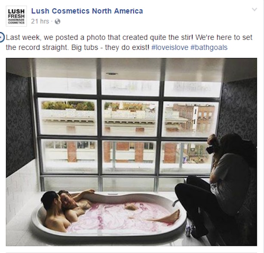
Task: Click the patterned wallpaper on the left wall
Action: click(19, 125)
